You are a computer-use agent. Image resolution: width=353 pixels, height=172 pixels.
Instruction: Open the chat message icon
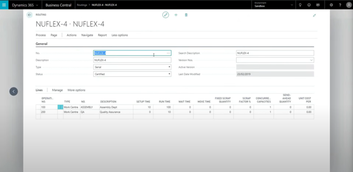click(318, 5)
